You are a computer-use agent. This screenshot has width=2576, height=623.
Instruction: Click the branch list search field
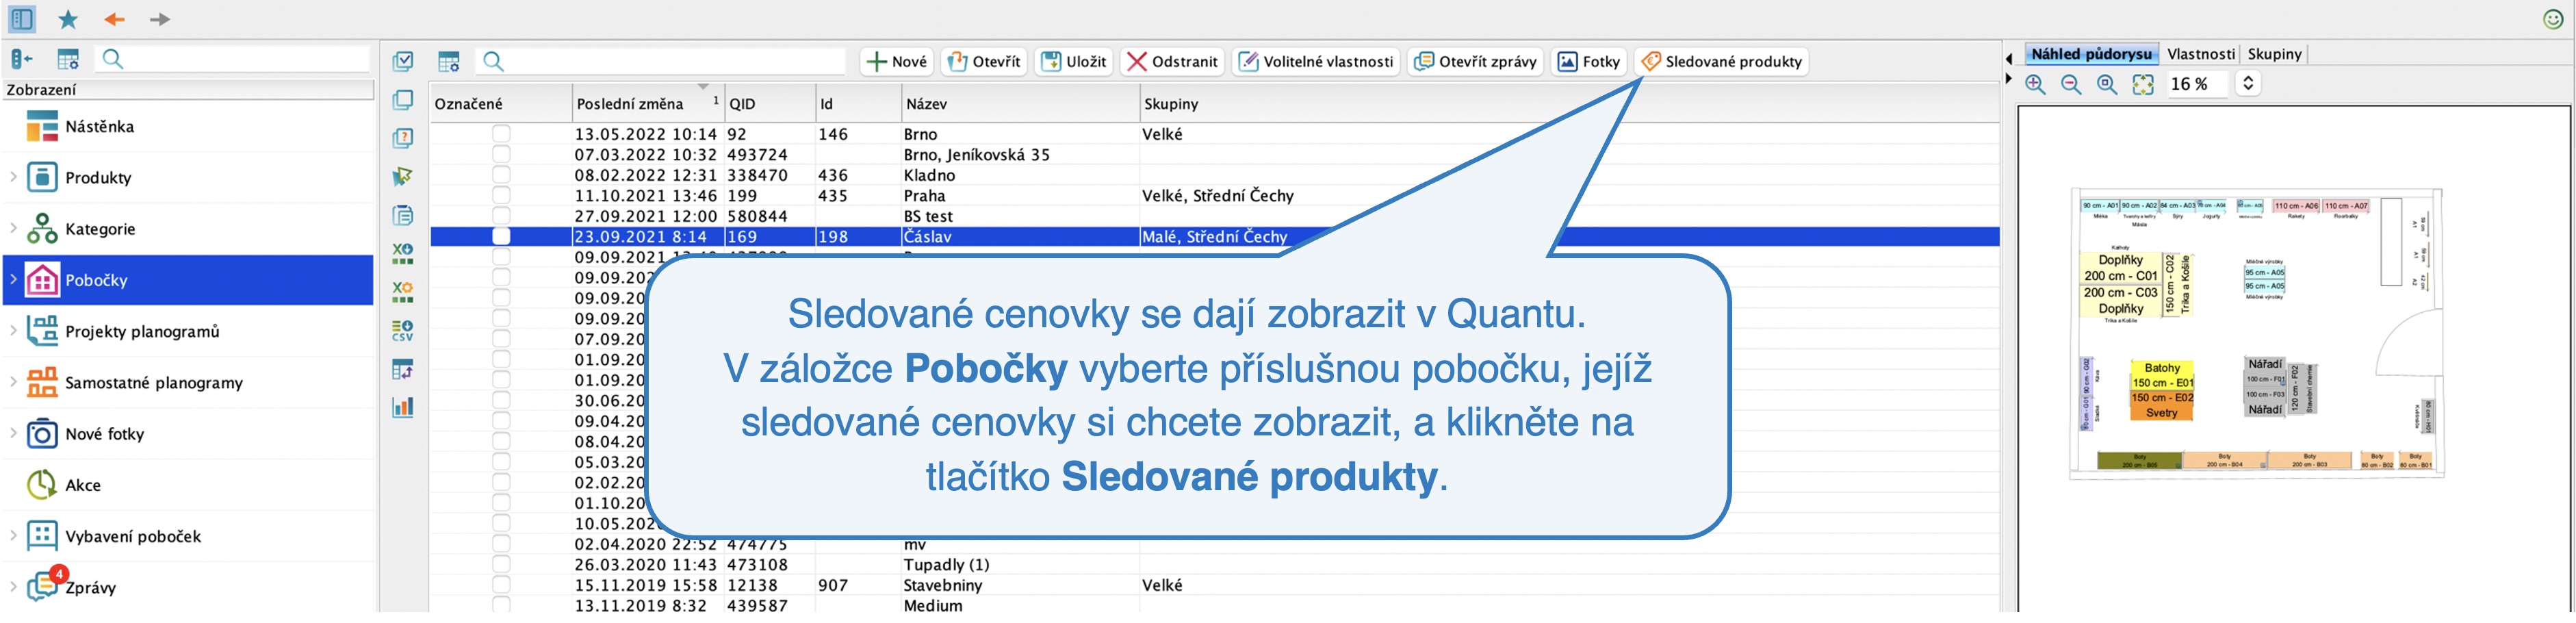click(661, 61)
